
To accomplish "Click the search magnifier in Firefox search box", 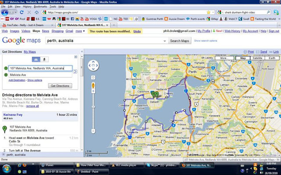I will point(268,12).
